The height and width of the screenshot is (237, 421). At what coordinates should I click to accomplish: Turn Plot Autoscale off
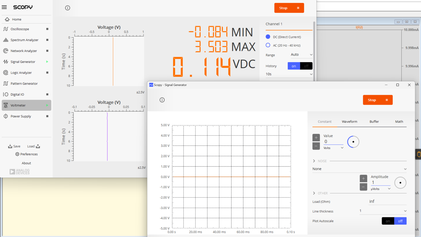400,221
